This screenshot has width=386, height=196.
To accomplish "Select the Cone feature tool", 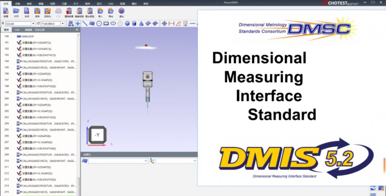I will [141, 23].
